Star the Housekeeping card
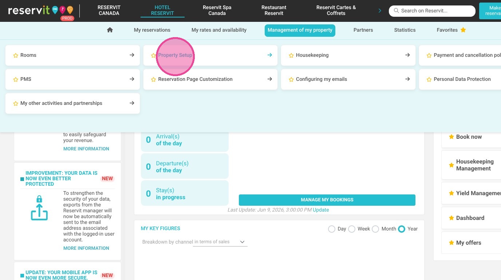The height and width of the screenshot is (280, 501). pos(291,55)
